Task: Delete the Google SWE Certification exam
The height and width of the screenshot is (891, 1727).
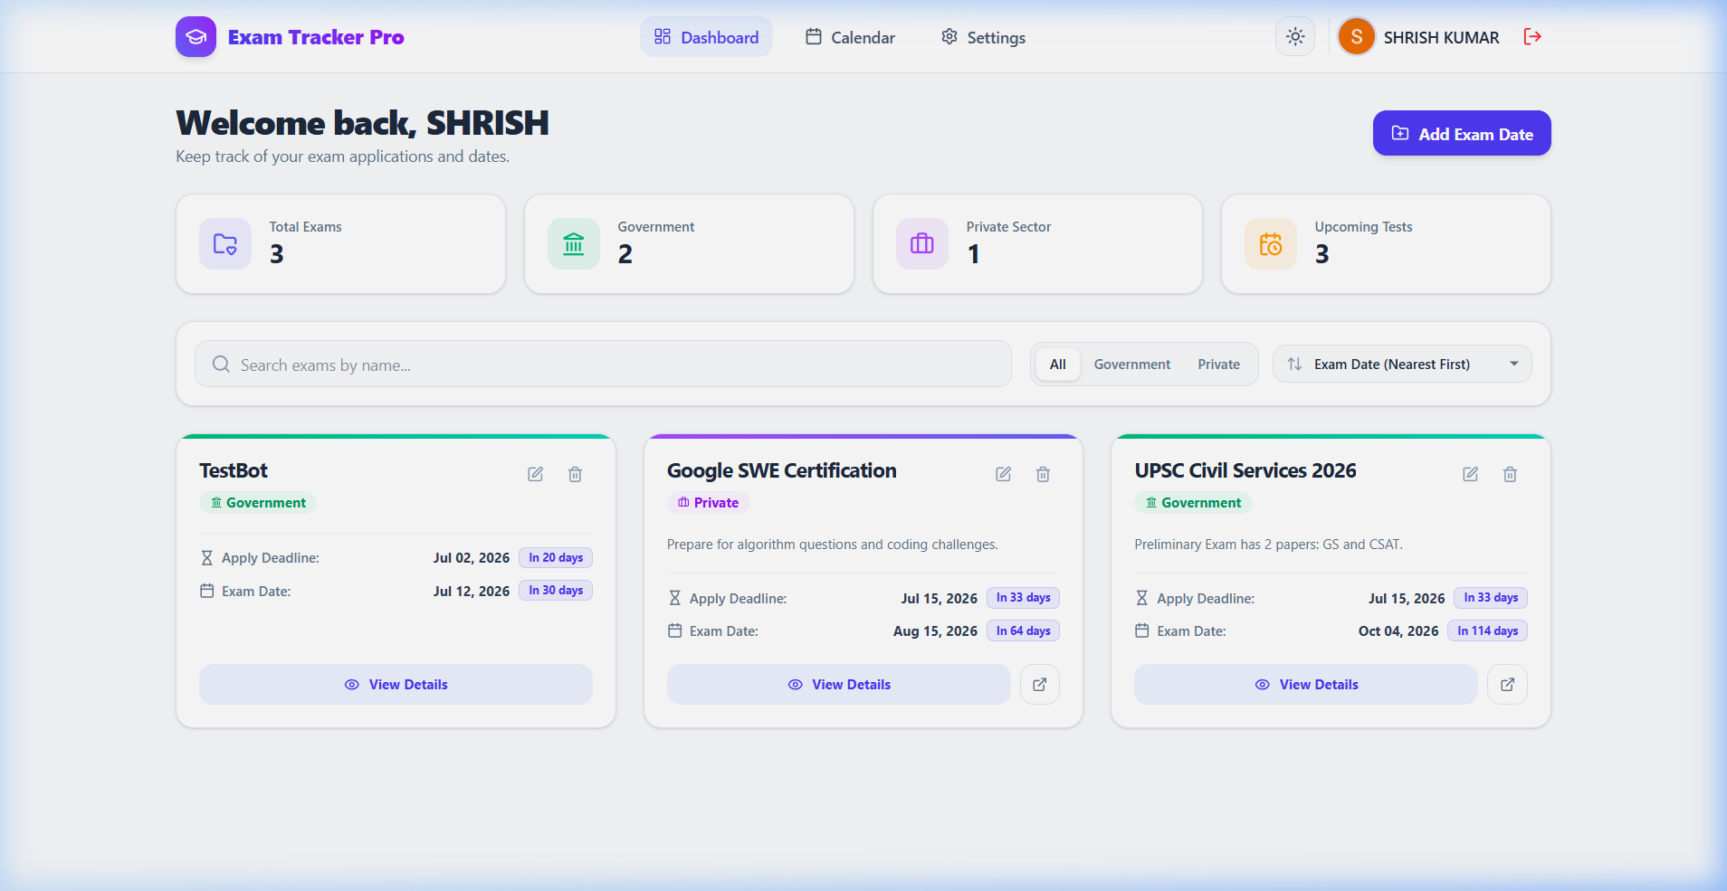Action: coord(1043,474)
